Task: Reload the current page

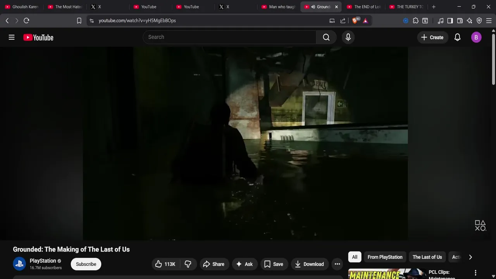Action: pos(26,21)
